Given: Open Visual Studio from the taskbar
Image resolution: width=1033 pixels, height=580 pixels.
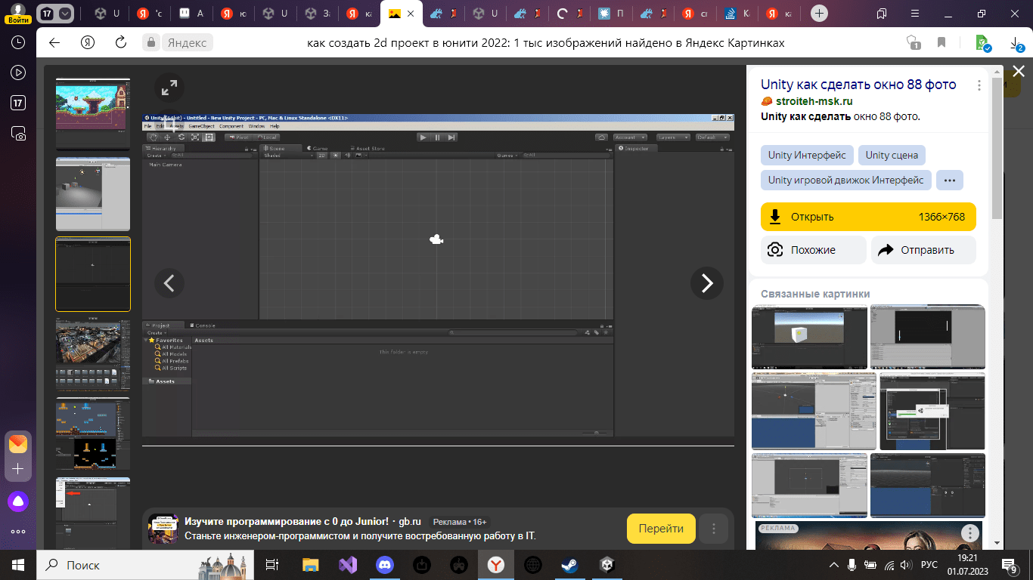Looking at the screenshot, I should (348, 565).
